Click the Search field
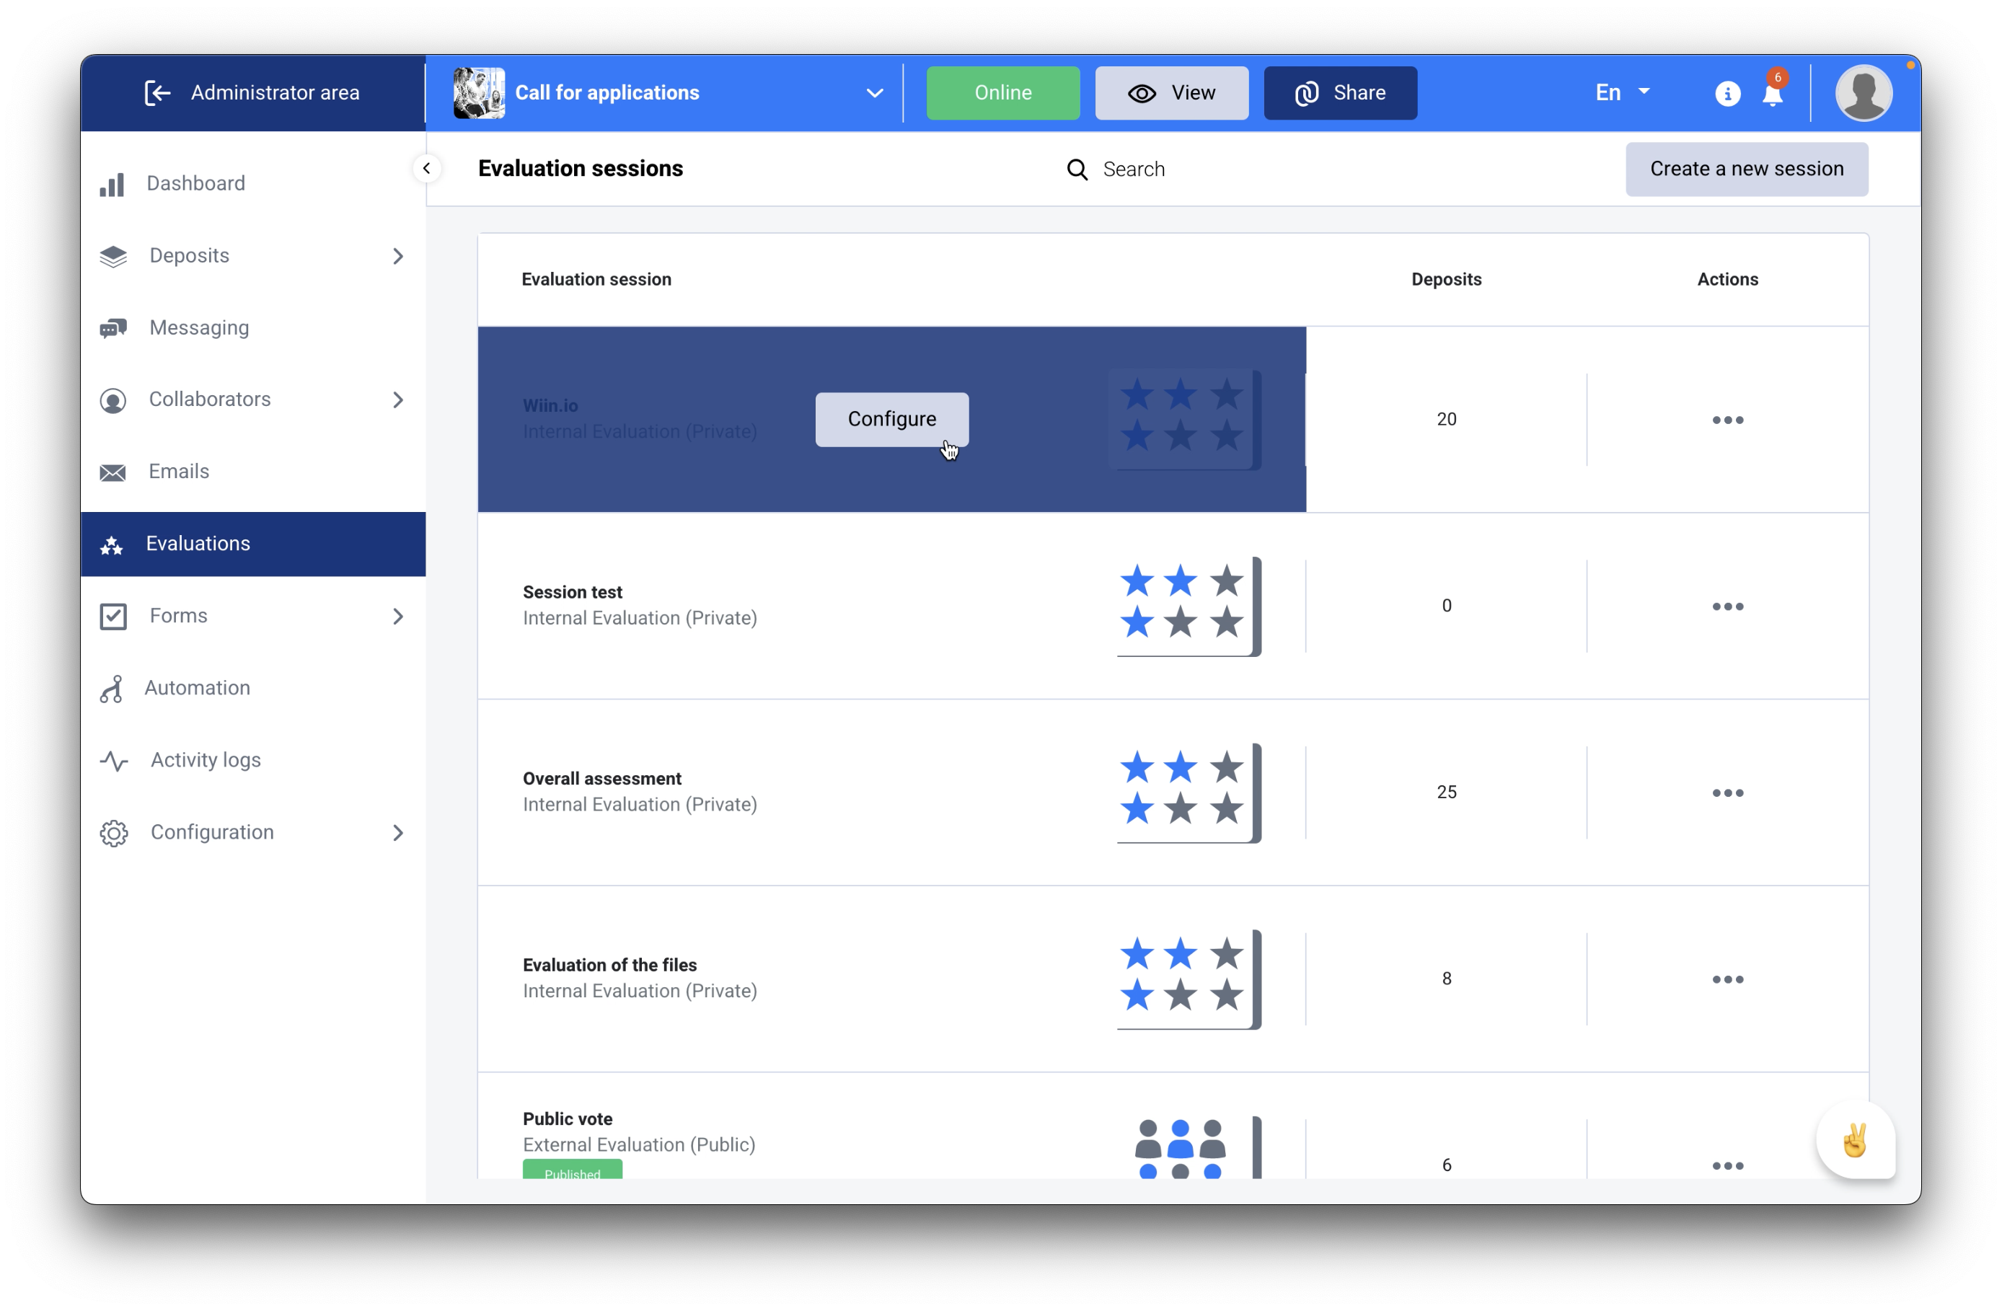 click(x=1133, y=169)
